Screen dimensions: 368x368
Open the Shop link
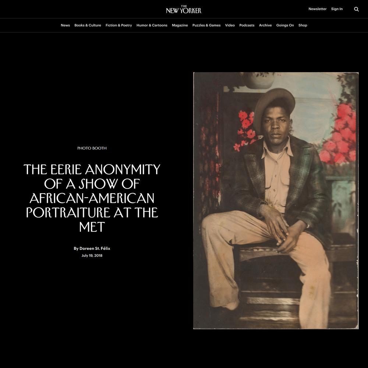[303, 25]
